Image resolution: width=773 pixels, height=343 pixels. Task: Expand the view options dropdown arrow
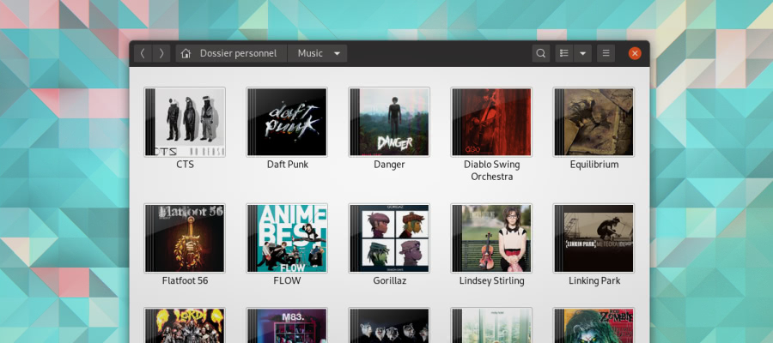(583, 53)
